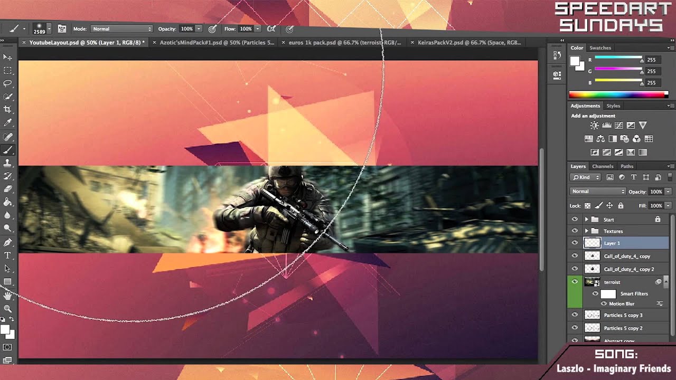Click the foreground color swatch in Color panel

coord(575,61)
